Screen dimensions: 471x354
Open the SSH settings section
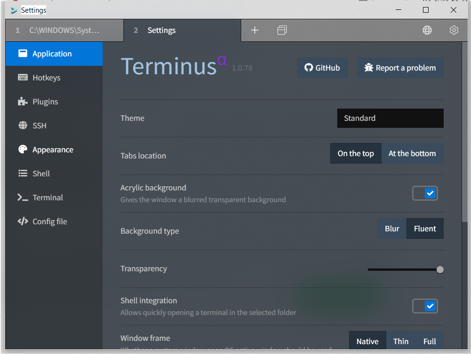click(54, 126)
